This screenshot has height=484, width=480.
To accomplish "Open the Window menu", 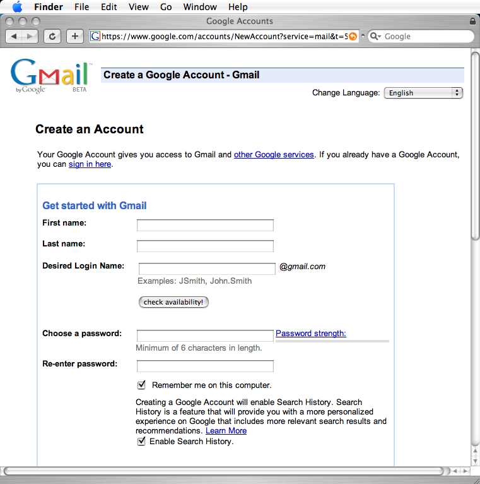I will coord(200,7).
